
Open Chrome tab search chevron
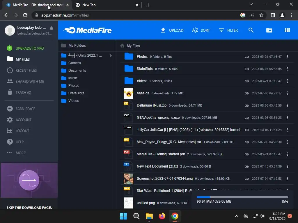(x=251, y=4)
